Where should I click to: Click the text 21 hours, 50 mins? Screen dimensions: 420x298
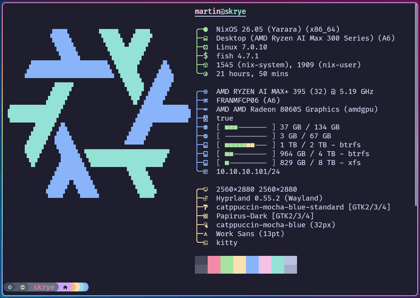pos(252,74)
